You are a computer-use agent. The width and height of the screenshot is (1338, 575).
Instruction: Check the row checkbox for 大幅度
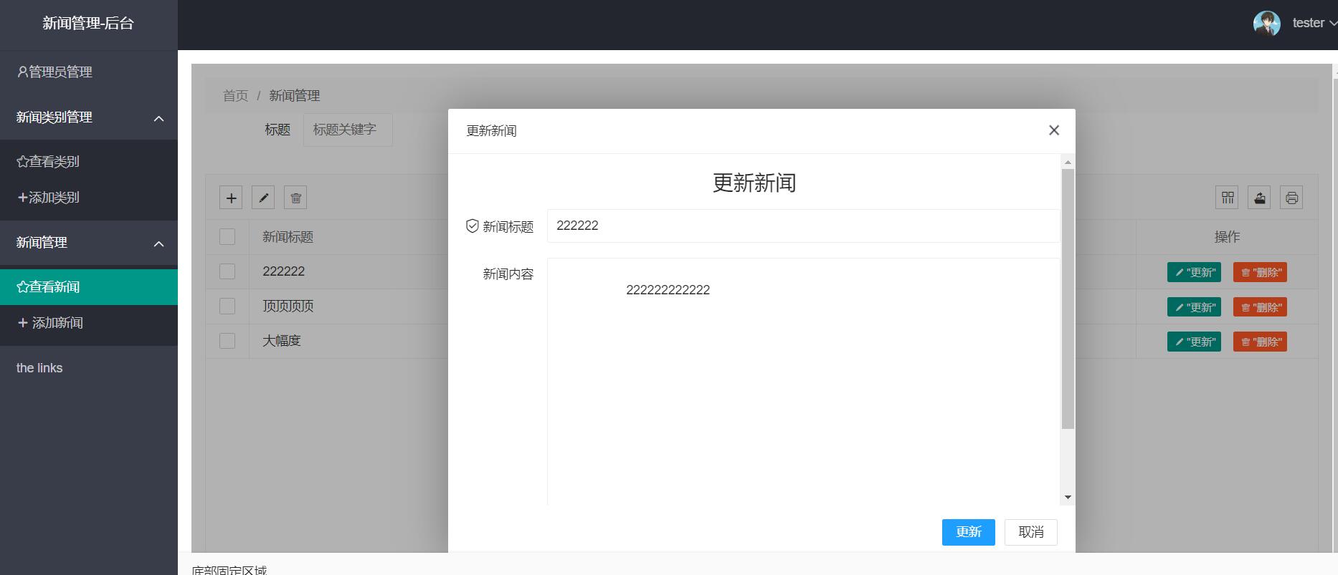227,341
